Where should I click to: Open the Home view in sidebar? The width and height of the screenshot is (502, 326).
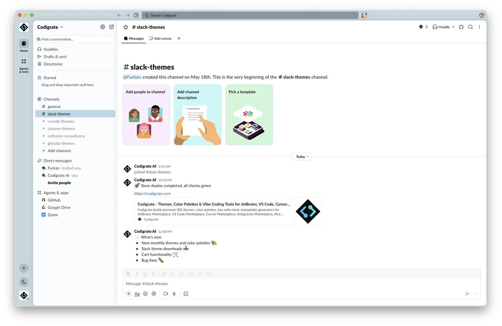coord(24,45)
